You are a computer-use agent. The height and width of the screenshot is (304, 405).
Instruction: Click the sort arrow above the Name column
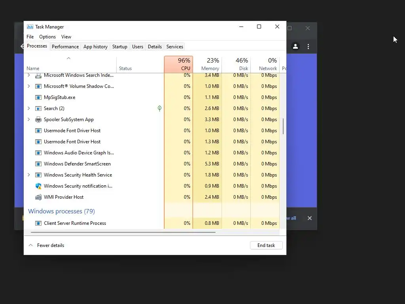coord(68,59)
